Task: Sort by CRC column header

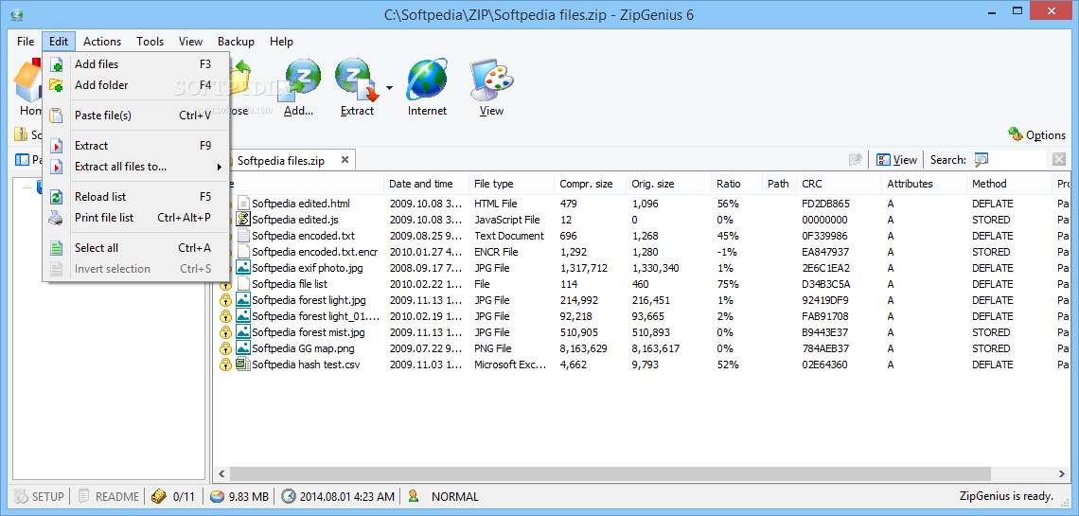Action: tap(839, 184)
